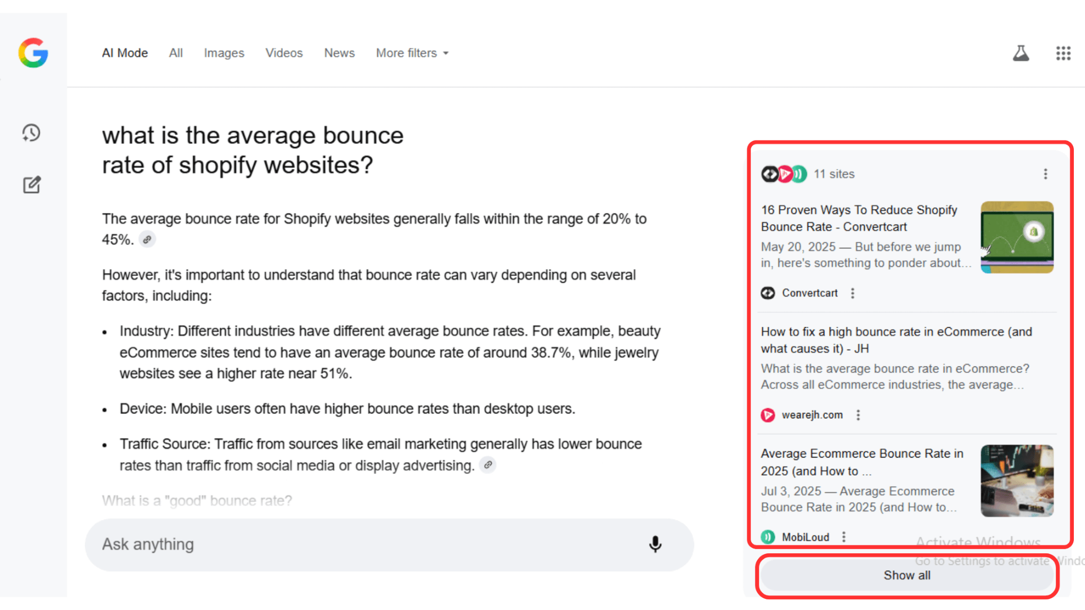Click the MobiLoud article thumbnail image

(x=1017, y=481)
